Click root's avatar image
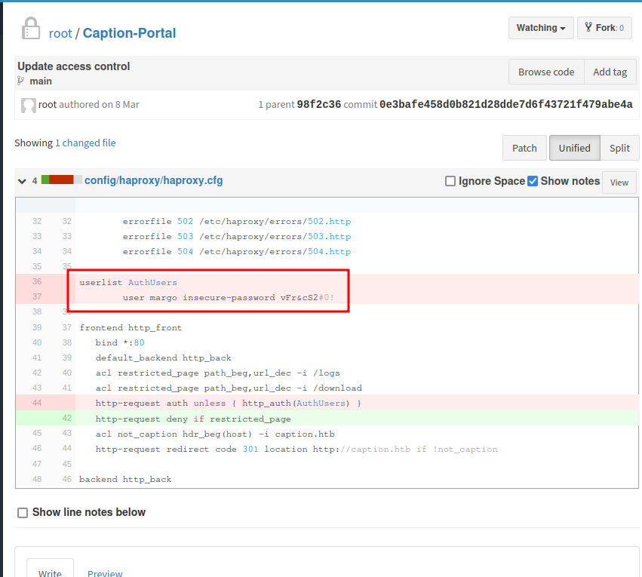Image resolution: width=642 pixels, height=577 pixels. [29, 105]
